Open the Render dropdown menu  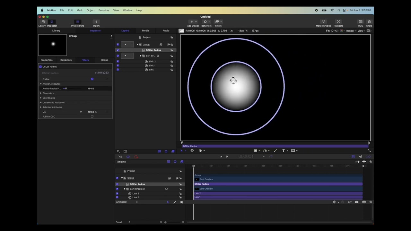tap(351, 31)
